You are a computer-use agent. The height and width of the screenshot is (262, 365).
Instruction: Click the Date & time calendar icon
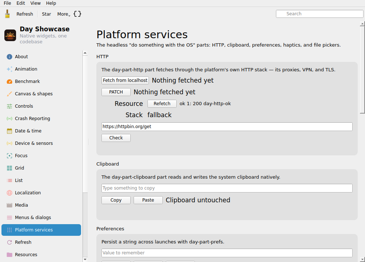[x=9, y=131]
